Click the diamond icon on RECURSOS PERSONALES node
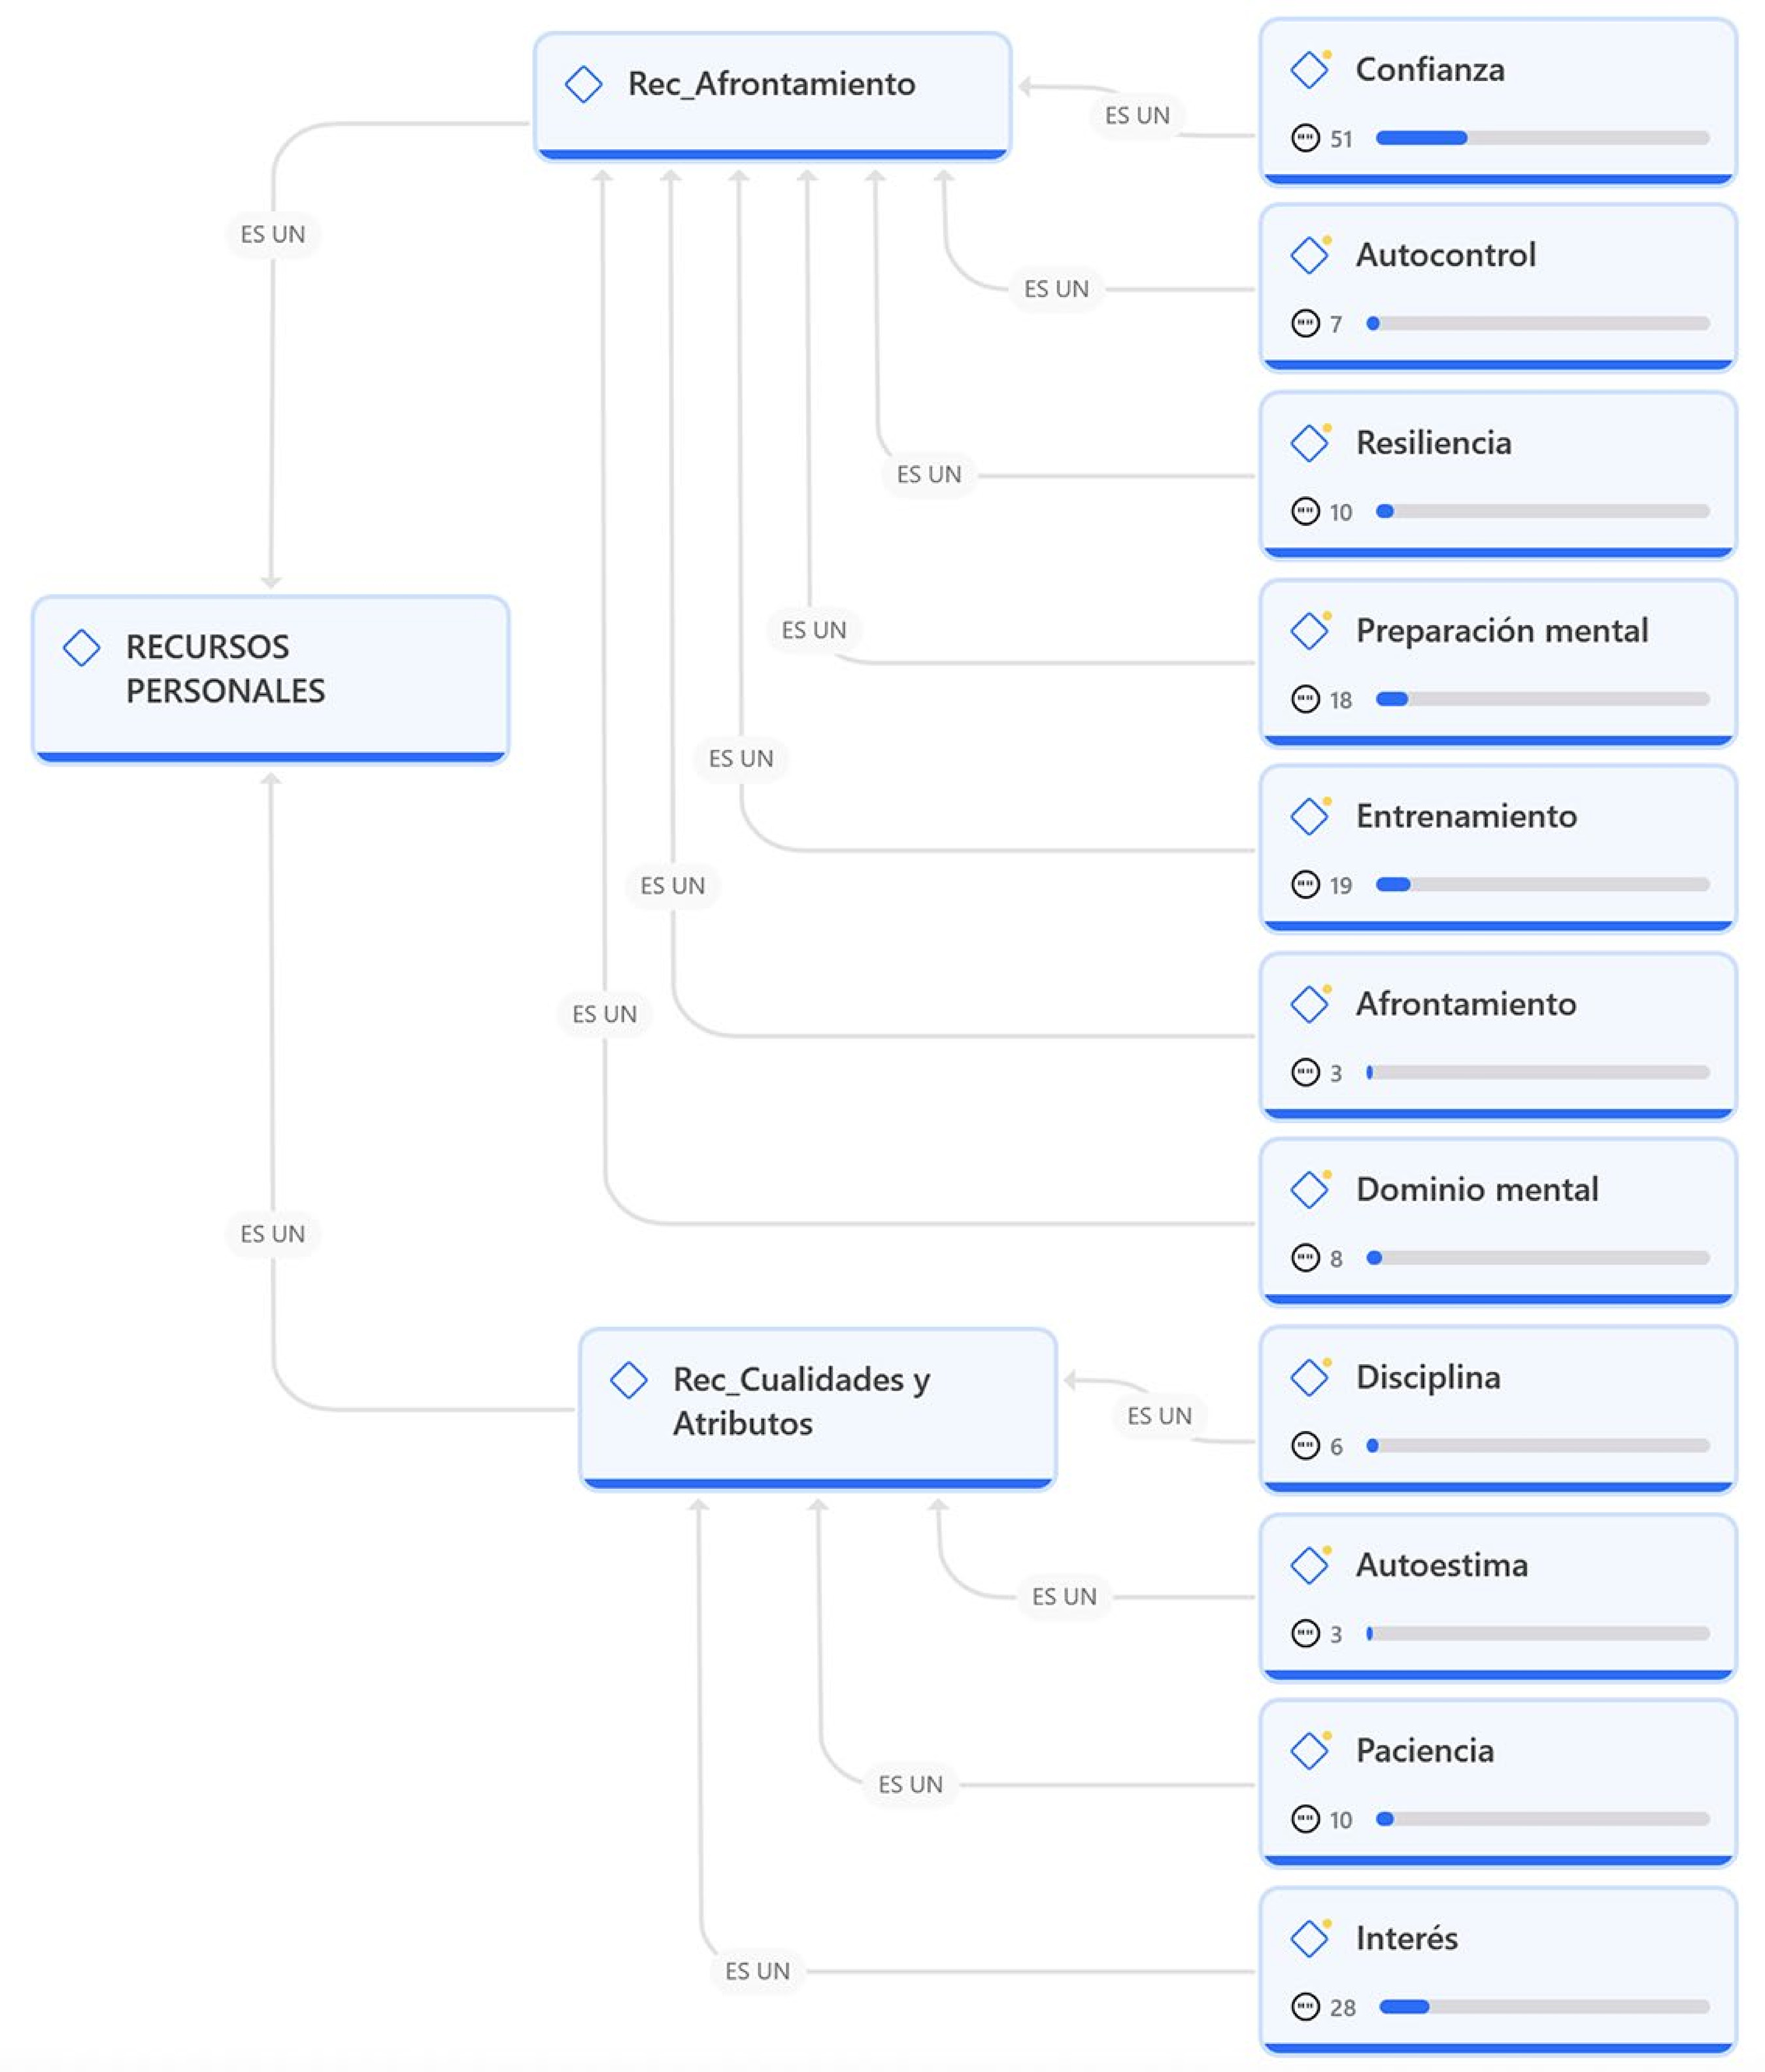Image resolution: width=1765 pixels, height=2072 pixels. coord(82,647)
